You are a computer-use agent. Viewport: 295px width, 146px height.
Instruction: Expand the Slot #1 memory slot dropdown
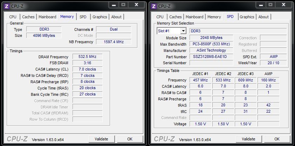pyautogui.click(x=183, y=31)
